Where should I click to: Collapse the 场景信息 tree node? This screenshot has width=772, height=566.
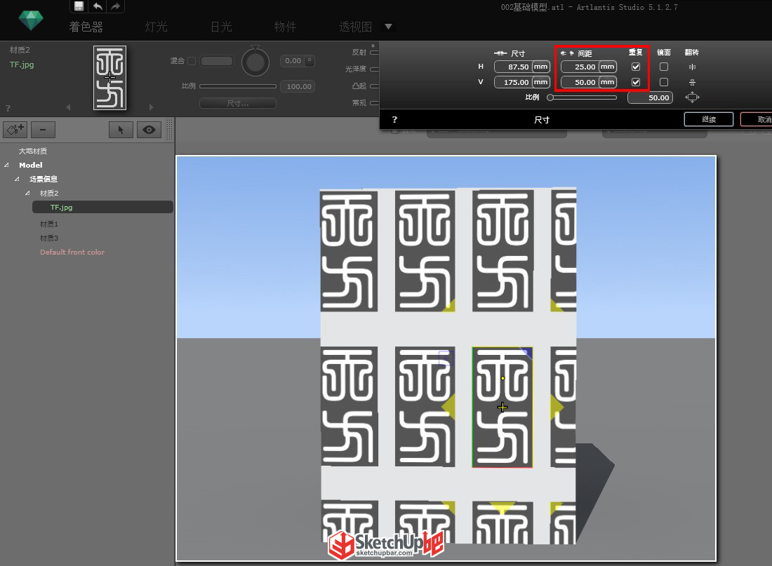tap(17, 179)
